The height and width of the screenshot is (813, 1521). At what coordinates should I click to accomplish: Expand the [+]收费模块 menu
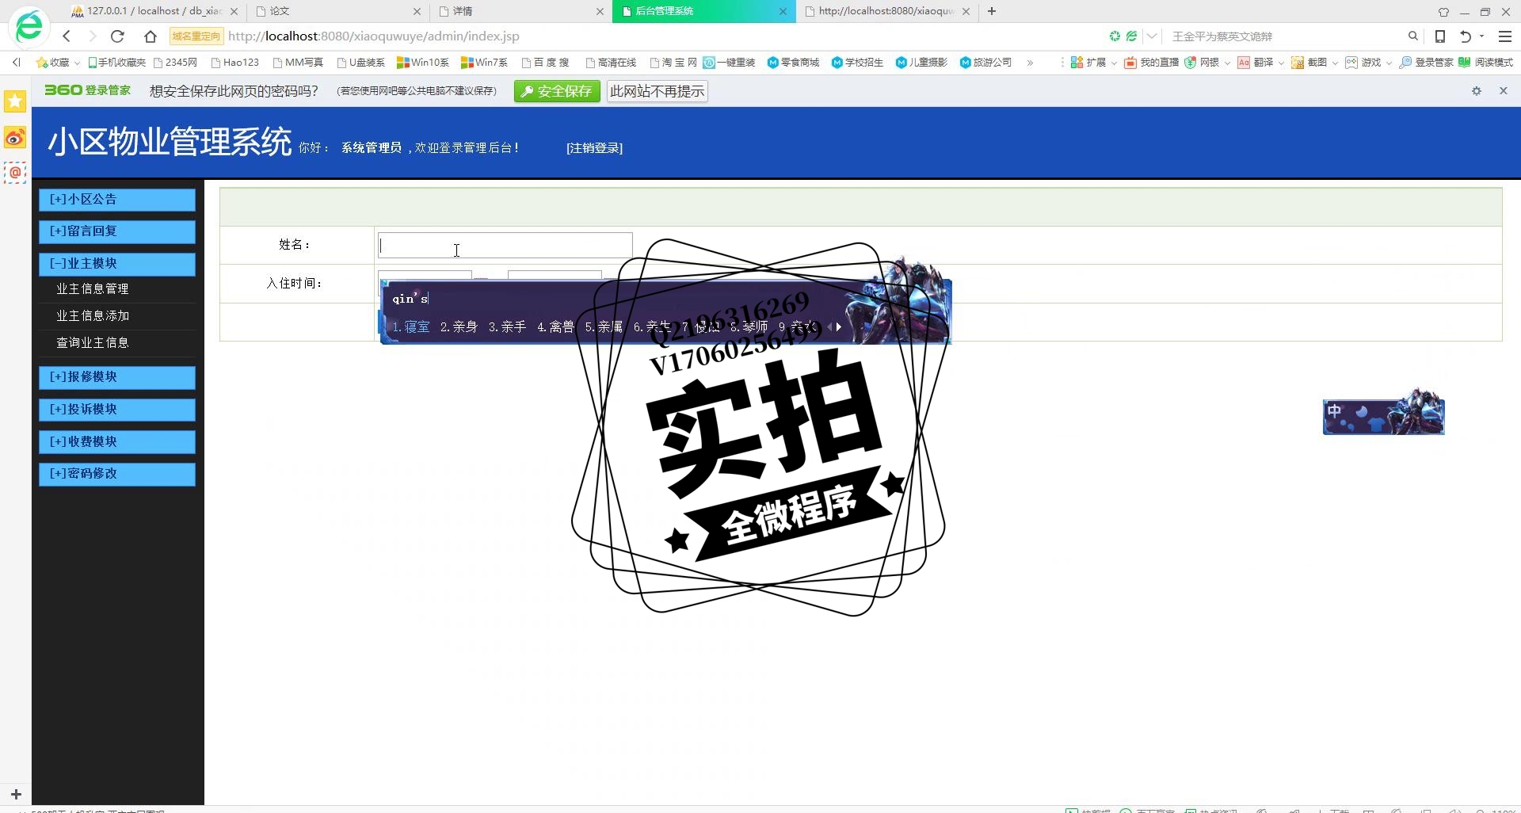point(117,442)
